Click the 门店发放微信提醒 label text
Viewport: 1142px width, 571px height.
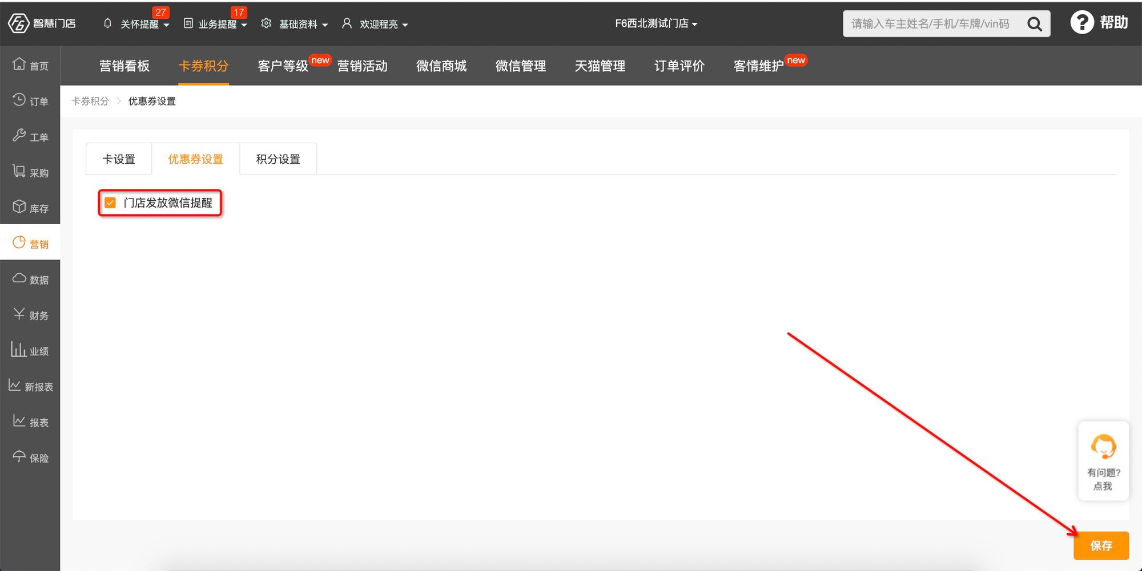coord(168,203)
